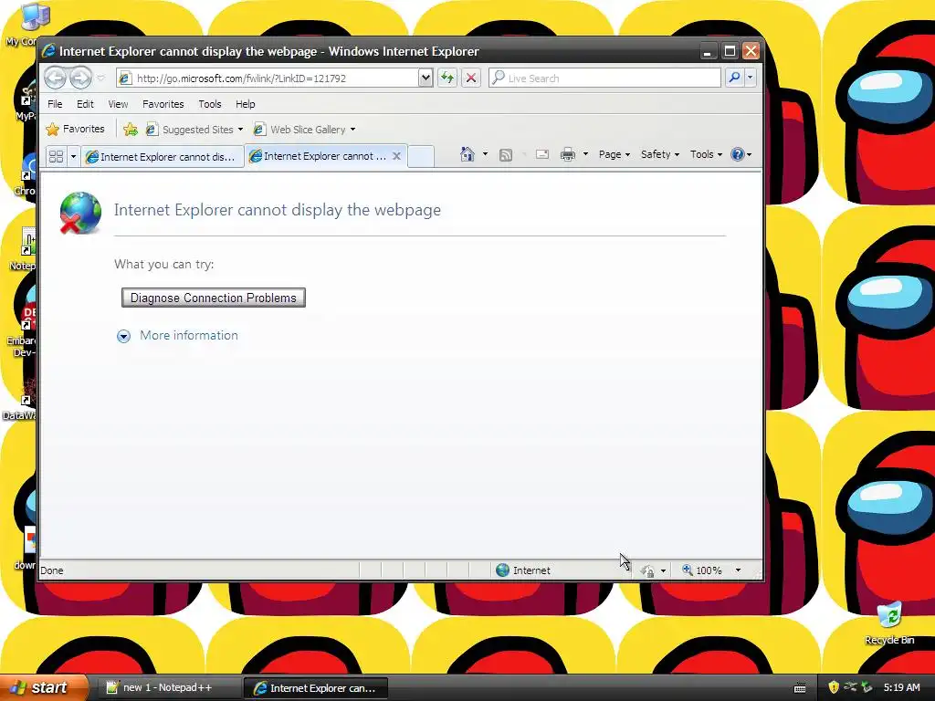Open Tools command bar menu

point(706,154)
